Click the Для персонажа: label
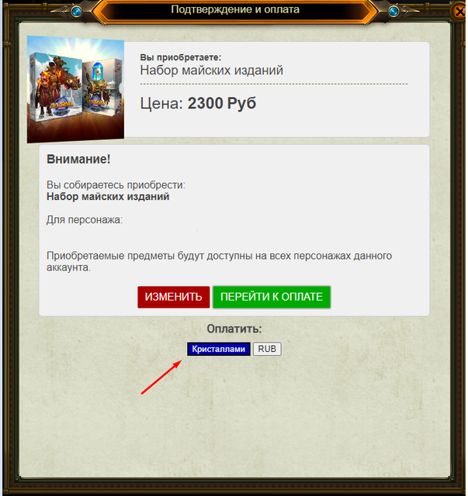The height and width of the screenshot is (496, 468). tap(85, 219)
